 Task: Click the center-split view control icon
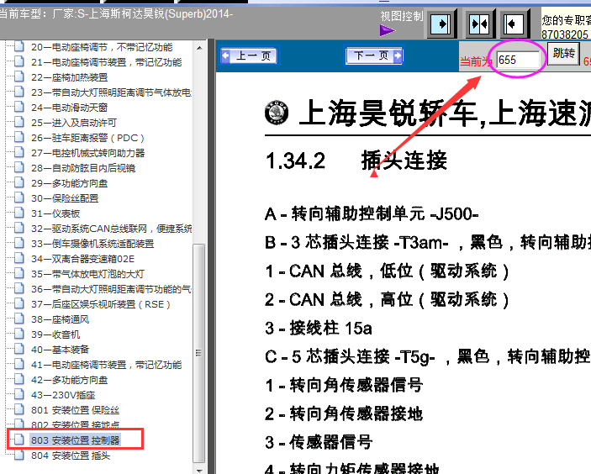pos(479,24)
